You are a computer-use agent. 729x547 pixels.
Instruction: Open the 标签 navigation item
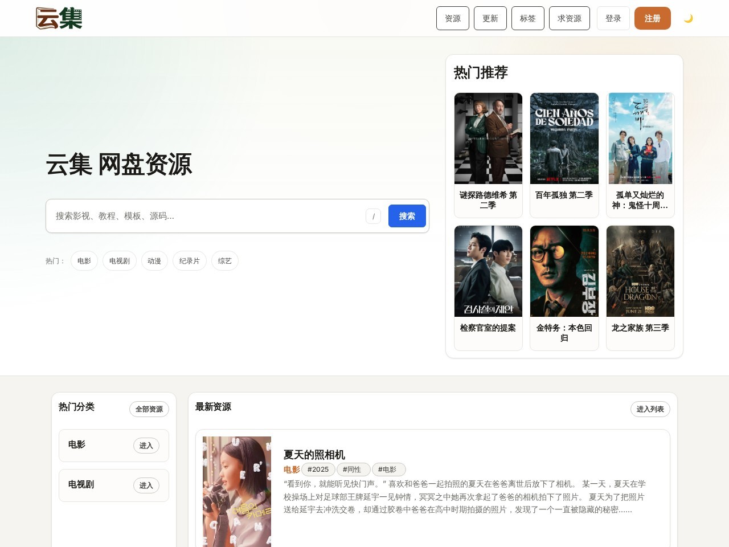528,18
